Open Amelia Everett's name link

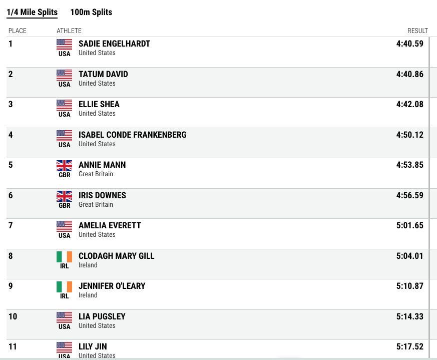point(110,225)
